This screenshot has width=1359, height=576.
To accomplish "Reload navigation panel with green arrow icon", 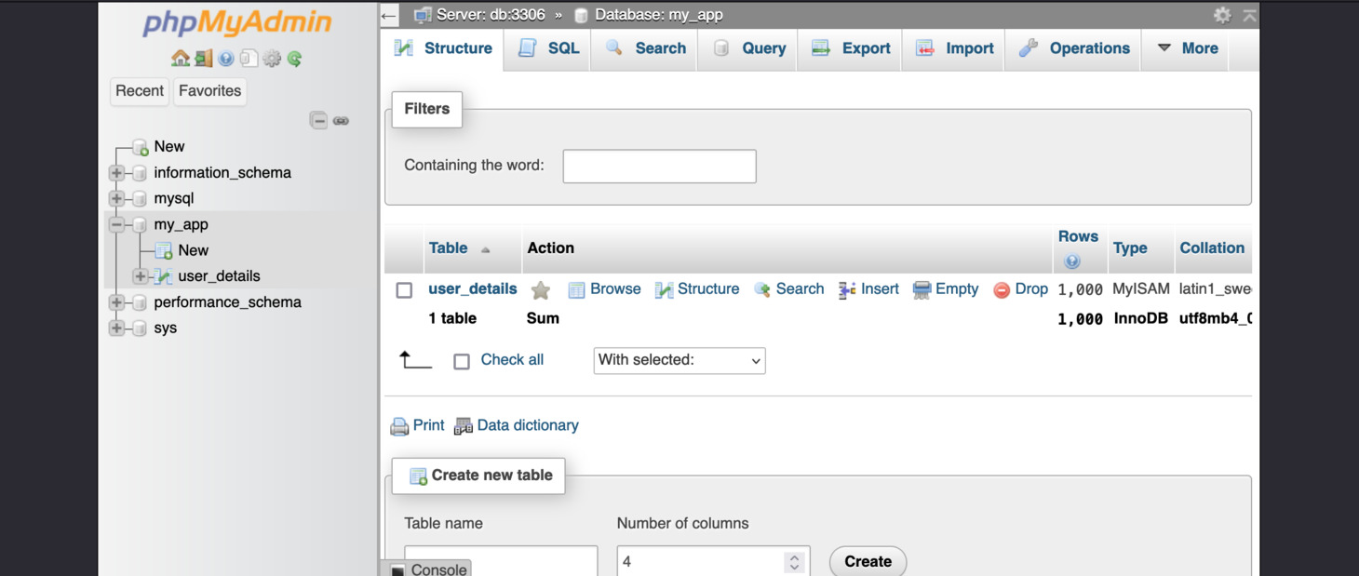I will 295,59.
